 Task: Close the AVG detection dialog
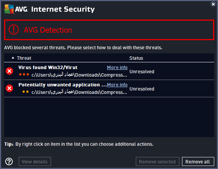[x=213, y=4]
